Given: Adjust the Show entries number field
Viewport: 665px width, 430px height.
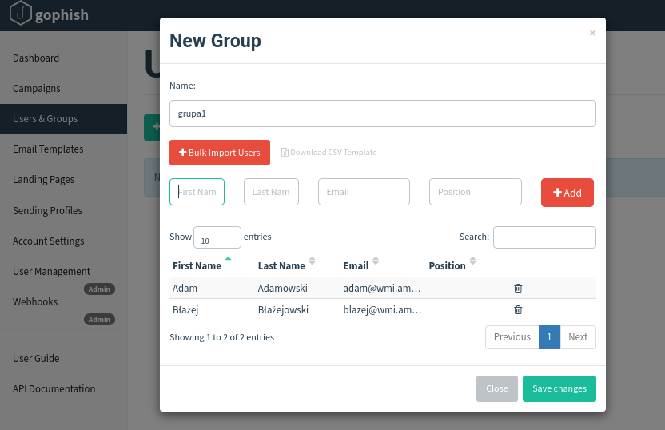Looking at the screenshot, I should tap(217, 238).
